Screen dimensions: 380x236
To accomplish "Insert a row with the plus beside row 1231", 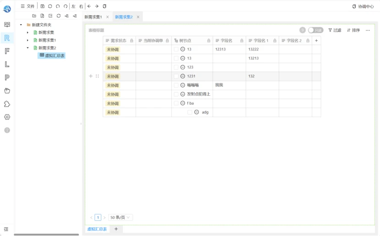I will click(x=91, y=76).
